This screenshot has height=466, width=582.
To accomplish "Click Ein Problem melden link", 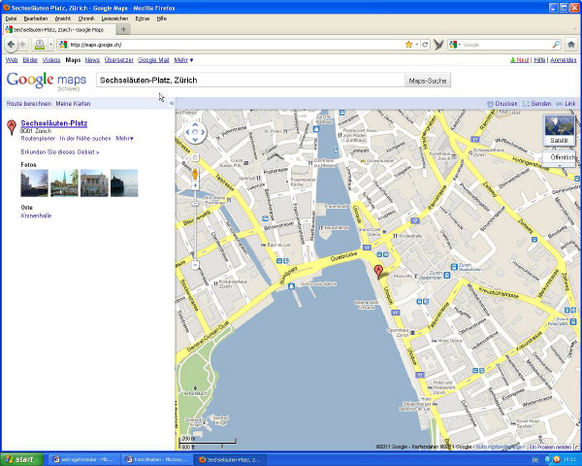I will pyautogui.click(x=550, y=447).
